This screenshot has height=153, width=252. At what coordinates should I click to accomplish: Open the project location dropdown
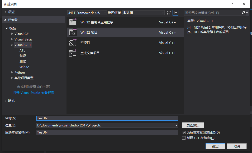coord(176,125)
